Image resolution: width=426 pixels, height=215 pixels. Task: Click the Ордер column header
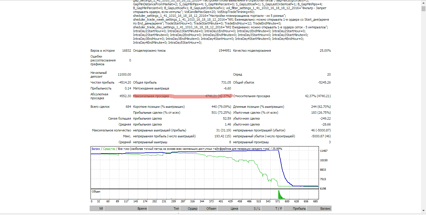click(x=189, y=209)
